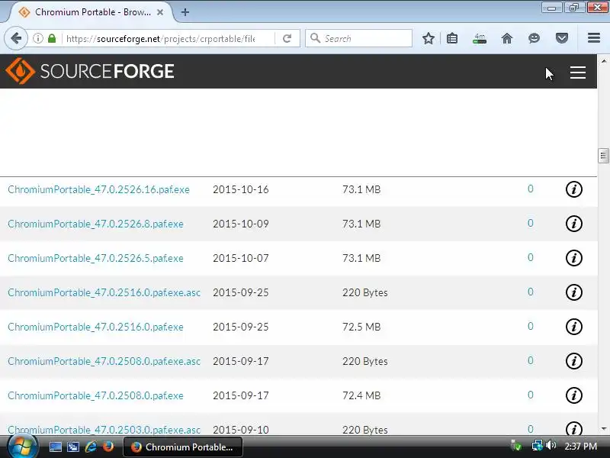Open the SourceForge site hamburger menu
The width and height of the screenshot is (610, 458).
(578, 72)
